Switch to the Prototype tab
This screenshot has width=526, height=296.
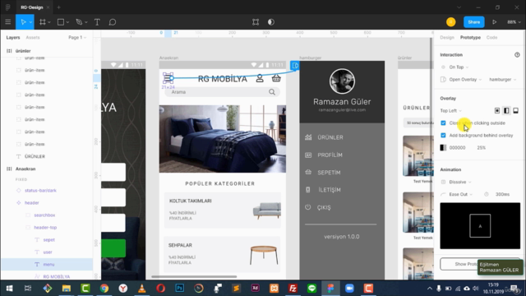pos(470,38)
